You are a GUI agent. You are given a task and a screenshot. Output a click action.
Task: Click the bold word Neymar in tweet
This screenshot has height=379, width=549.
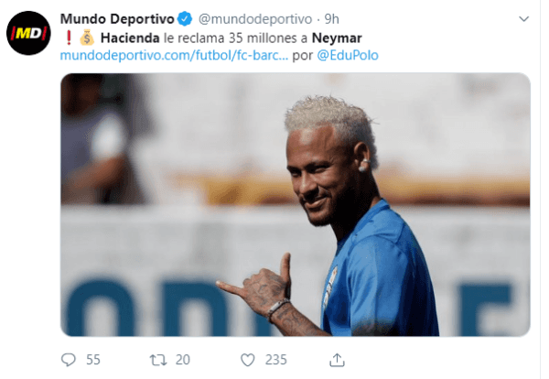337,38
